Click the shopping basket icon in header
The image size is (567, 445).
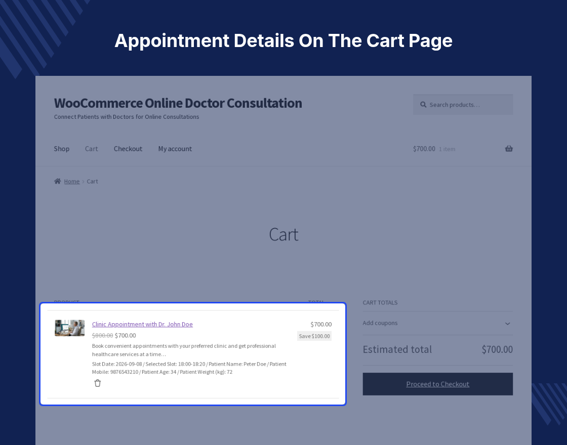(x=509, y=149)
